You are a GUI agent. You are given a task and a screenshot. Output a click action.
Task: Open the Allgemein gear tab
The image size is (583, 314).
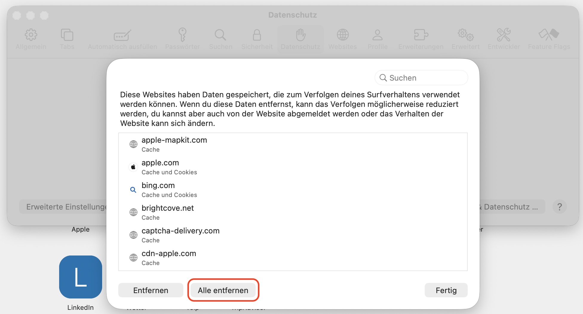pos(31,39)
